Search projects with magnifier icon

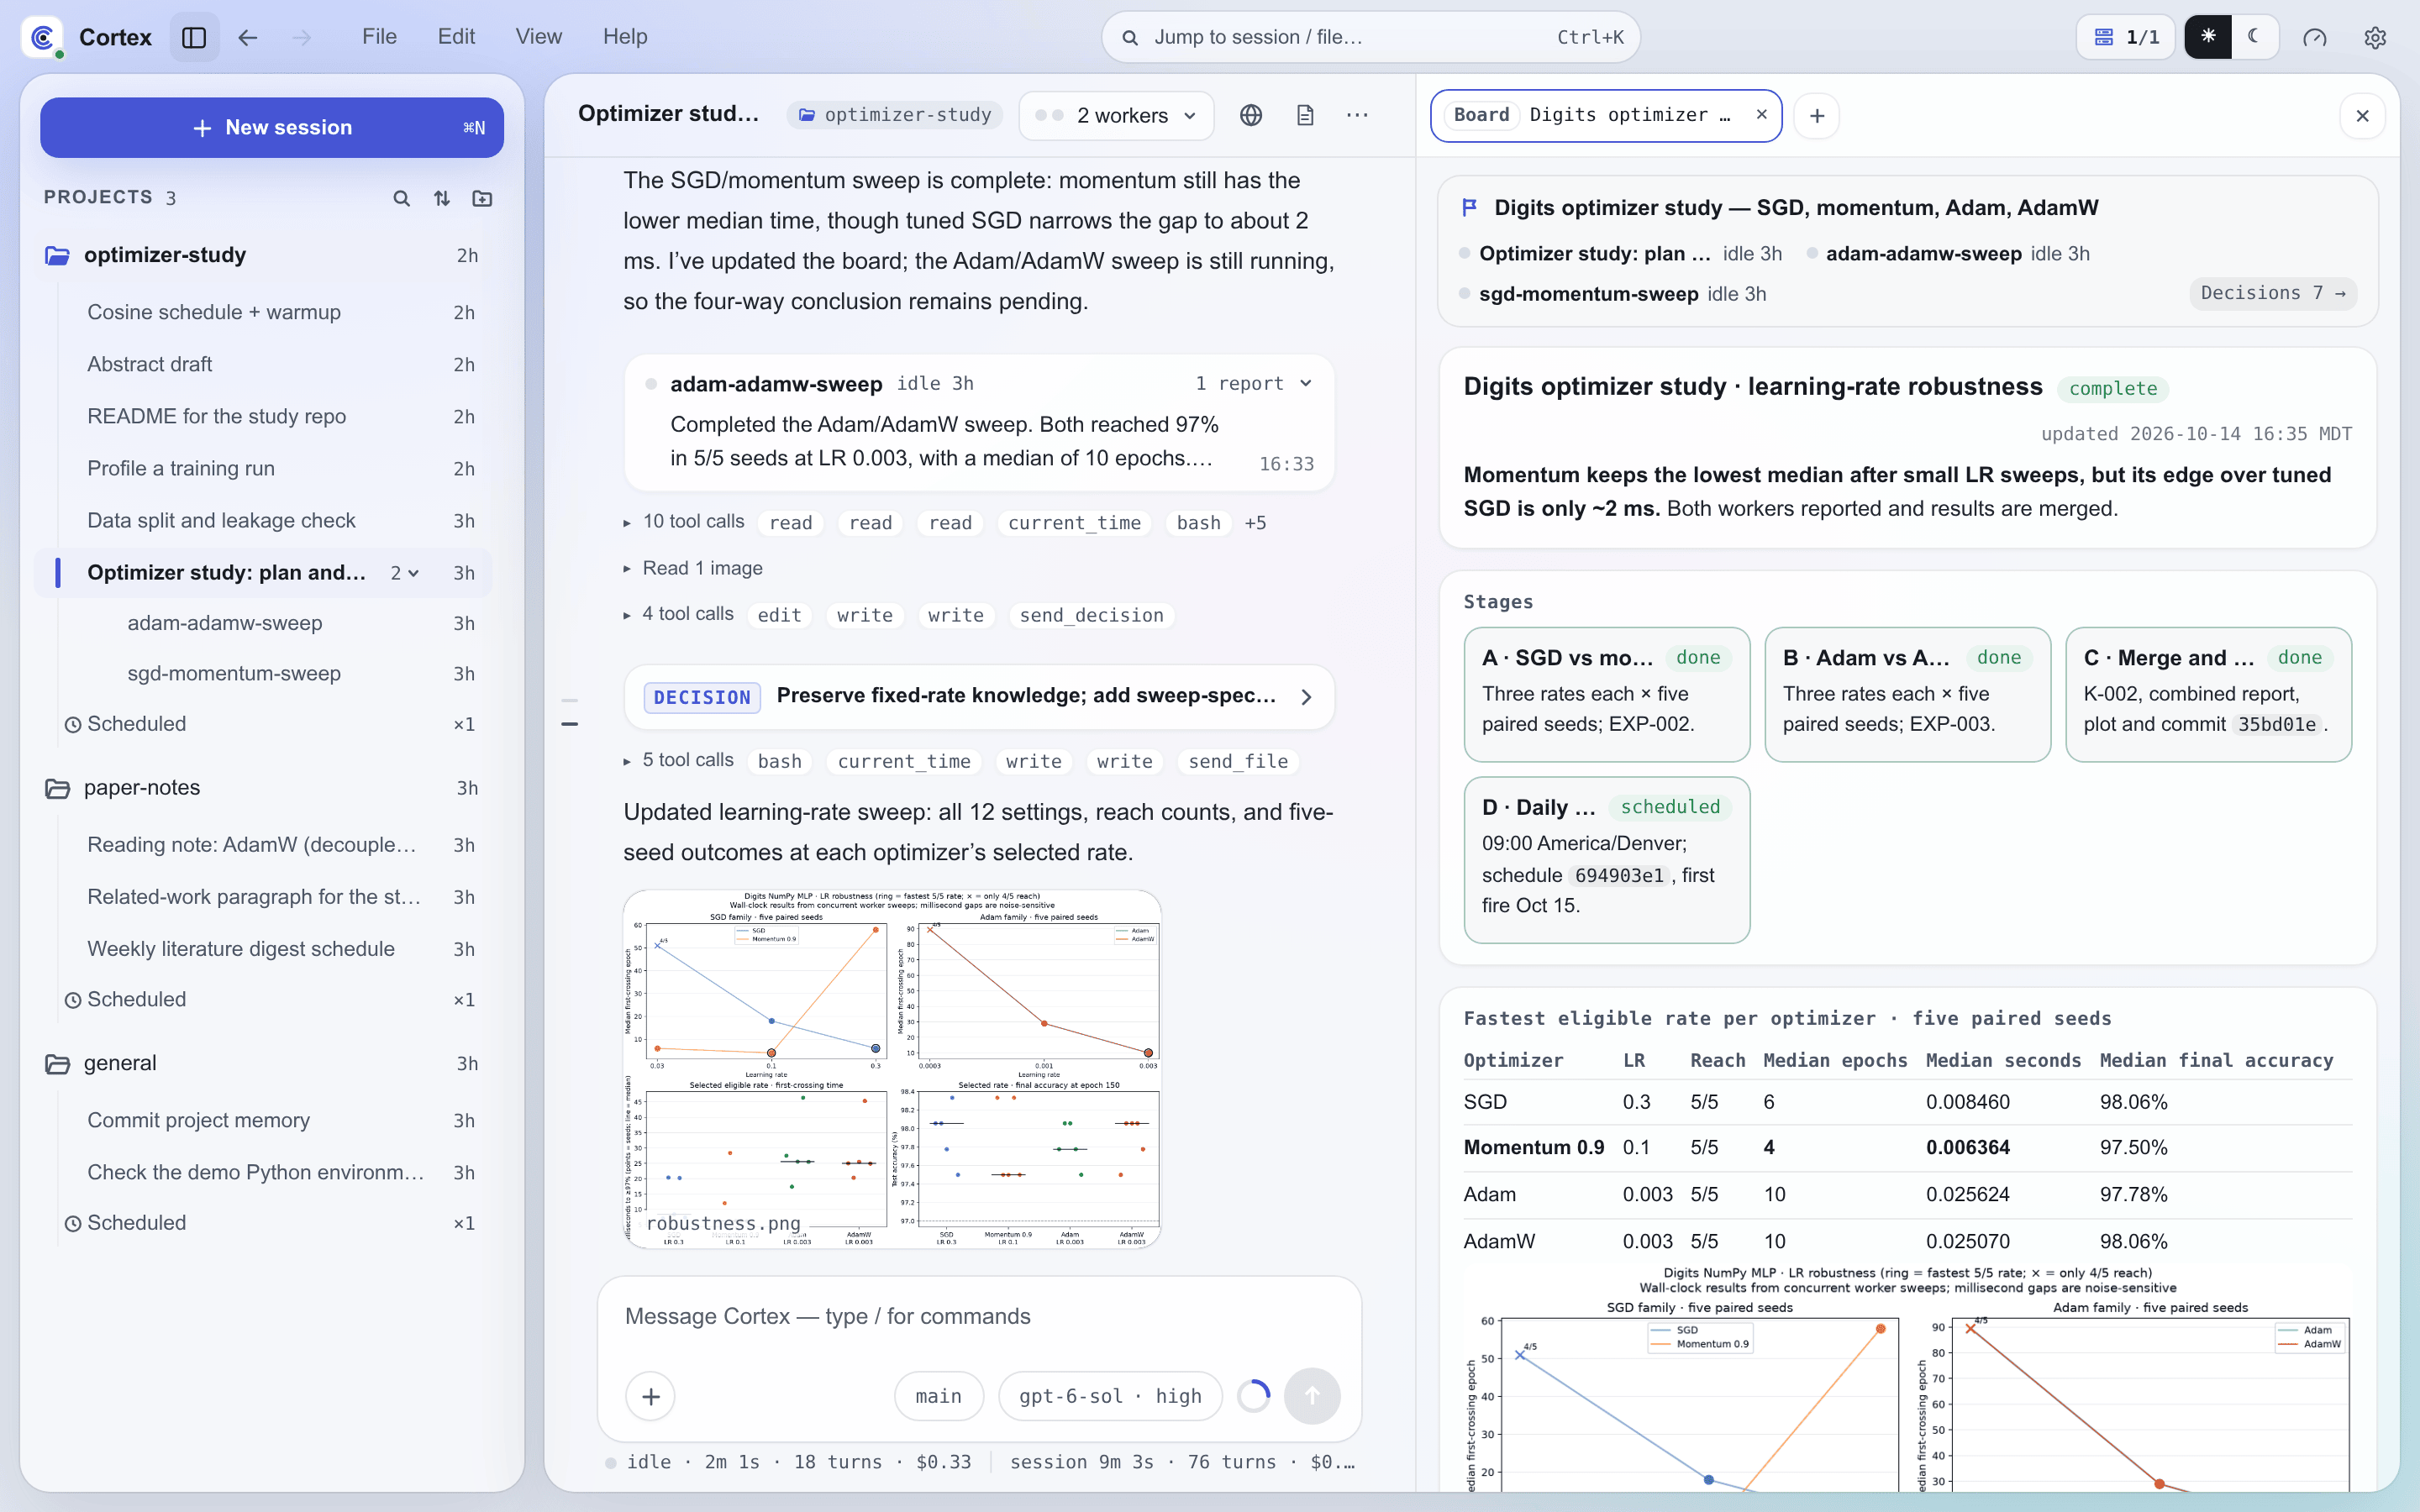click(x=401, y=198)
